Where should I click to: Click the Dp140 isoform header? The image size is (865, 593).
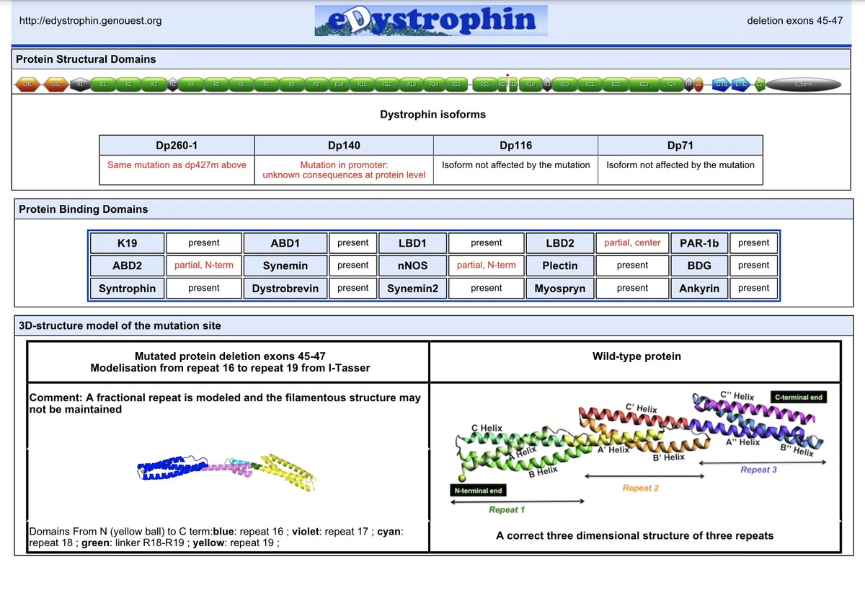tap(344, 145)
